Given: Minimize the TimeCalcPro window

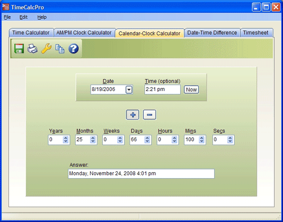Looking at the screenshot, I should (256, 7).
